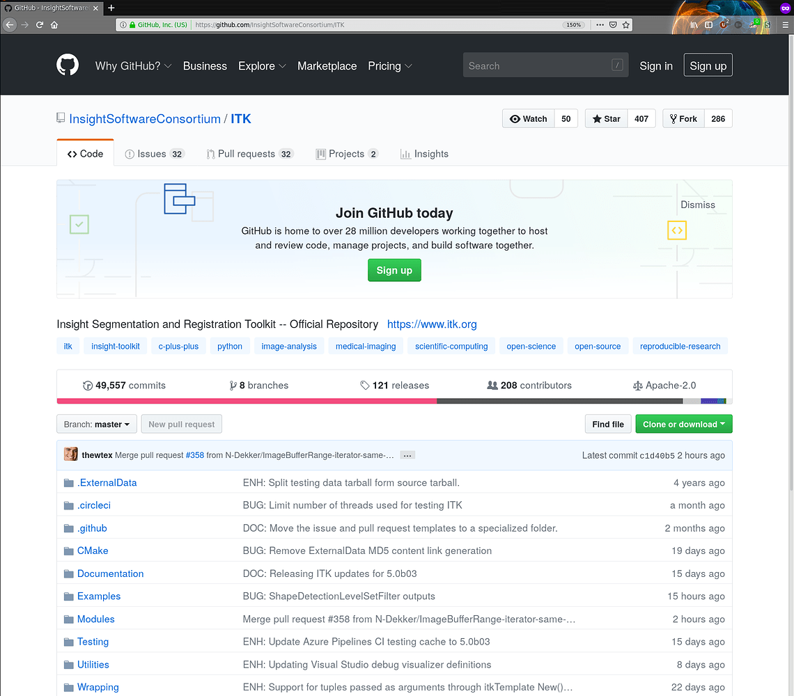Viewport: 794px width, 696px height.
Task: Dismiss the Join GitHub banner
Action: (698, 205)
